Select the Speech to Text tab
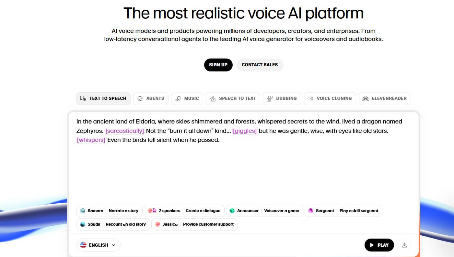454x257 pixels. (233, 99)
